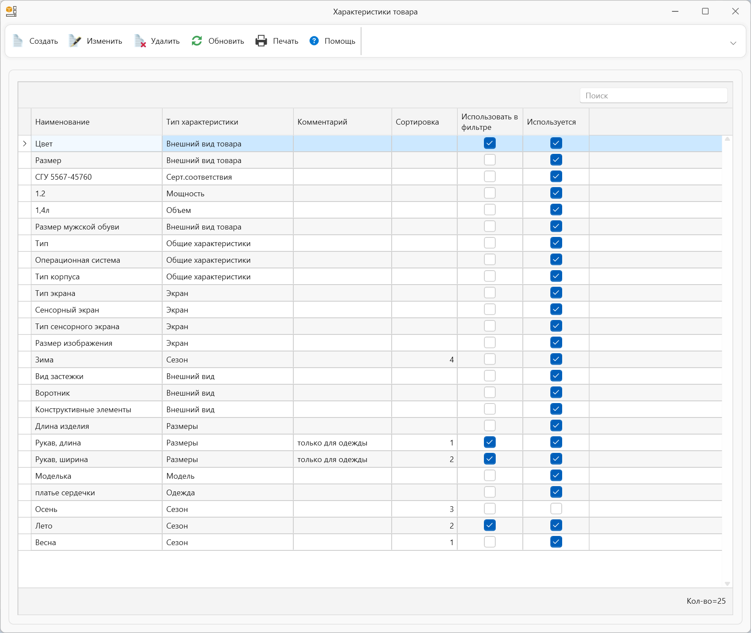The image size is (751, 633).
Task: Click the green Обновить refresh icon
Action: coord(197,41)
